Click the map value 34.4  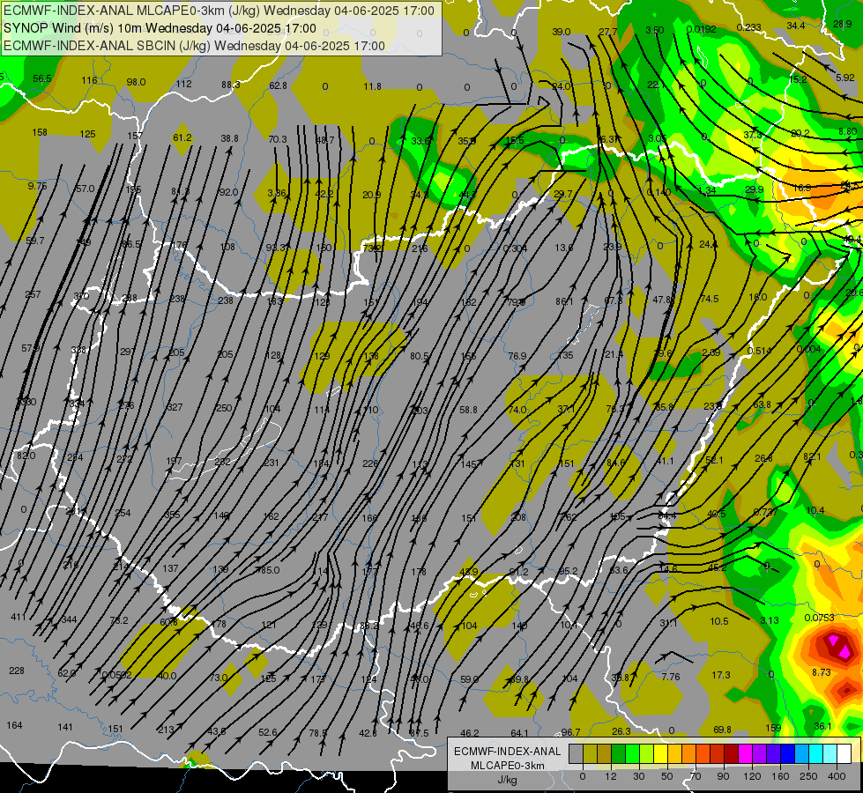pos(796,26)
